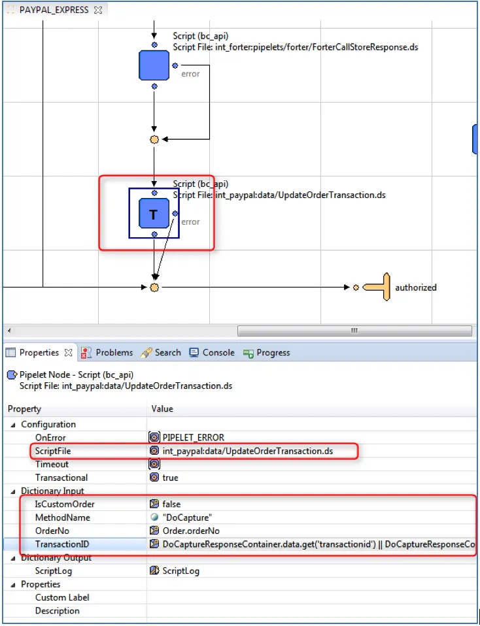Click the Description property row

(240, 611)
